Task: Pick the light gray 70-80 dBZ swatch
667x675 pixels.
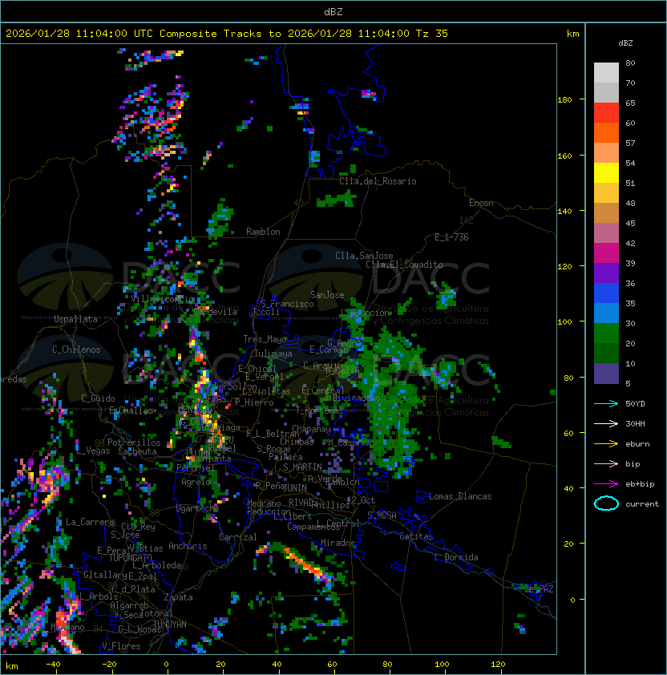Action: (x=606, y=72)
